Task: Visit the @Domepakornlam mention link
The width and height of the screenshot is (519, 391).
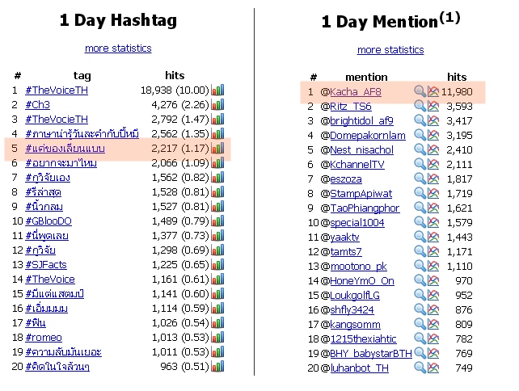Action: (368, 135)
